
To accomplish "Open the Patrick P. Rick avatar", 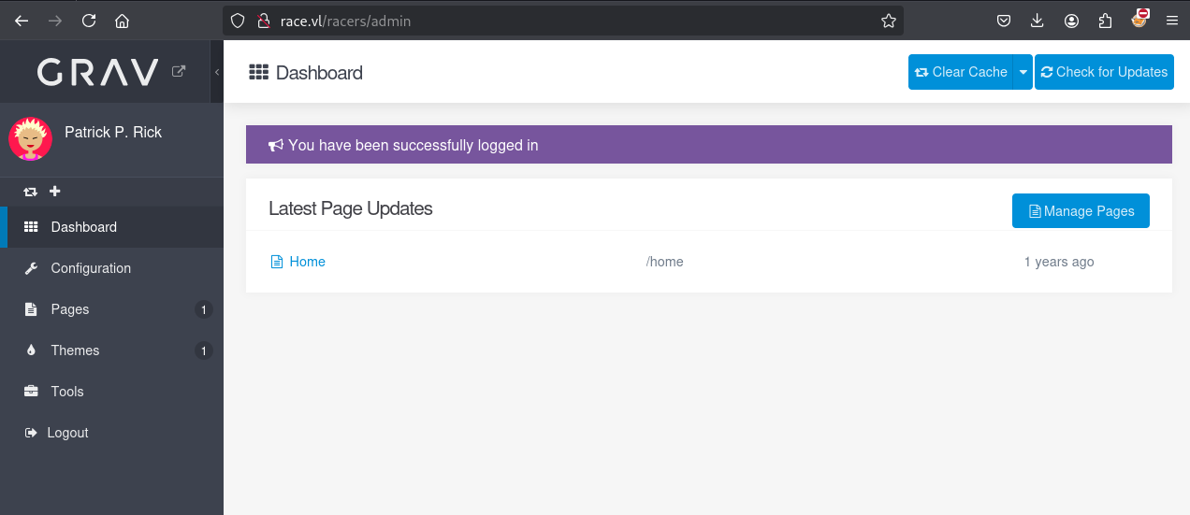I will [30, 139].
